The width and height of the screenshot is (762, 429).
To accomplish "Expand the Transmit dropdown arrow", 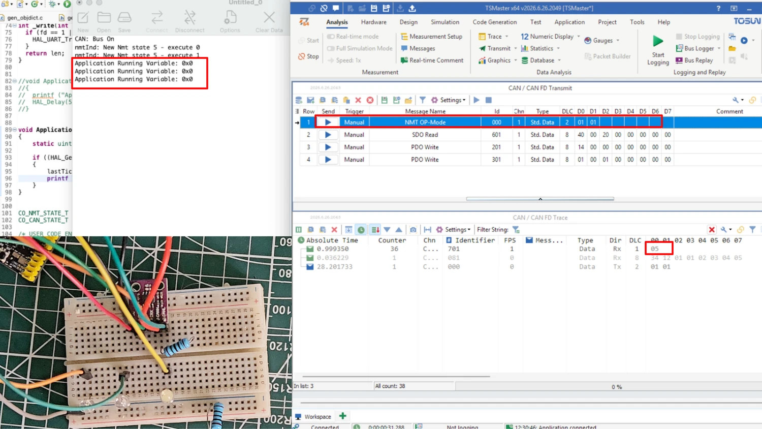I will tap(515, 48).
